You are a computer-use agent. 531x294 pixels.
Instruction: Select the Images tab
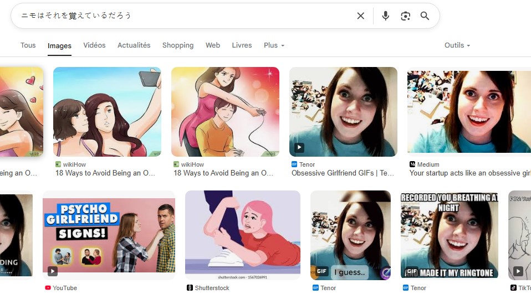tap(59, 45)
